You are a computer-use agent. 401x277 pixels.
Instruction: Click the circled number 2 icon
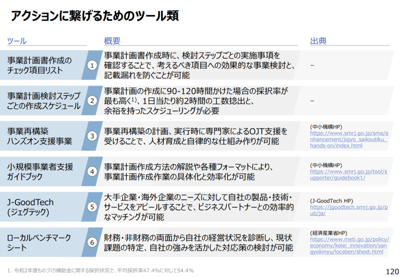click(92, 101)
